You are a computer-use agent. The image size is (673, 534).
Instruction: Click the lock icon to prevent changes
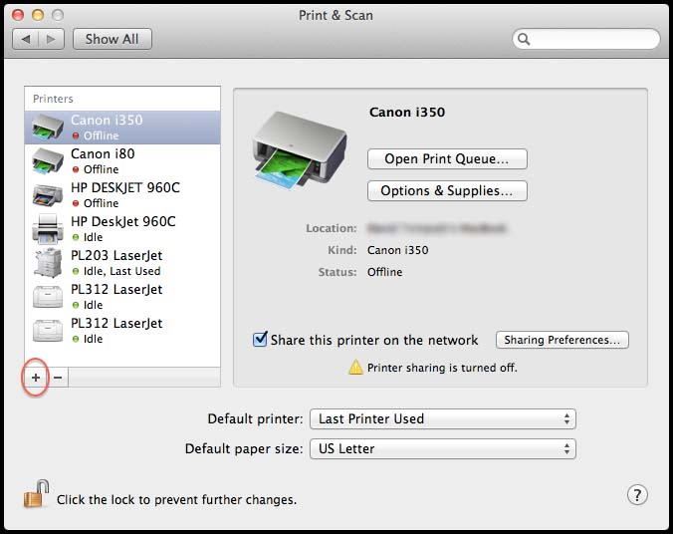coord(36,495)
